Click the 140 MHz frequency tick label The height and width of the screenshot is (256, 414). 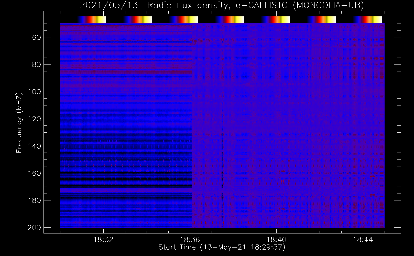[x=34, y=146]
